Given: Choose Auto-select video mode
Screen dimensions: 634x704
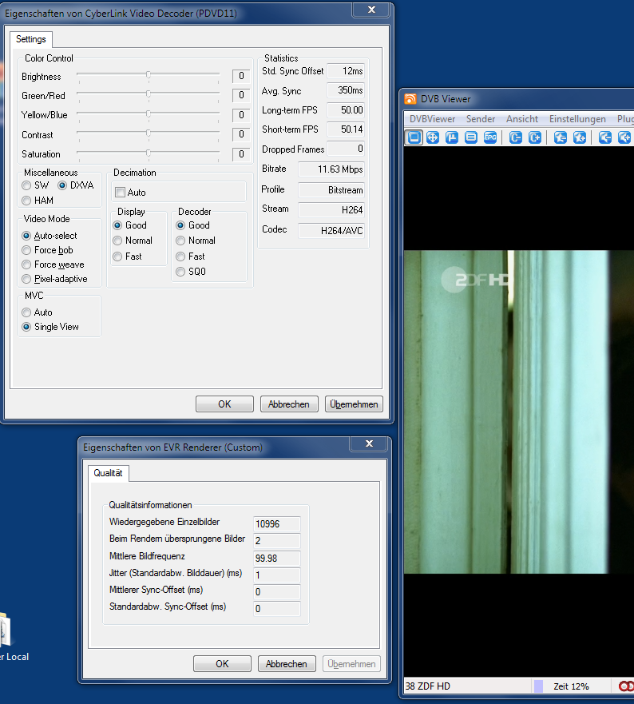Looking at the screenshot, I should (26, 236).
